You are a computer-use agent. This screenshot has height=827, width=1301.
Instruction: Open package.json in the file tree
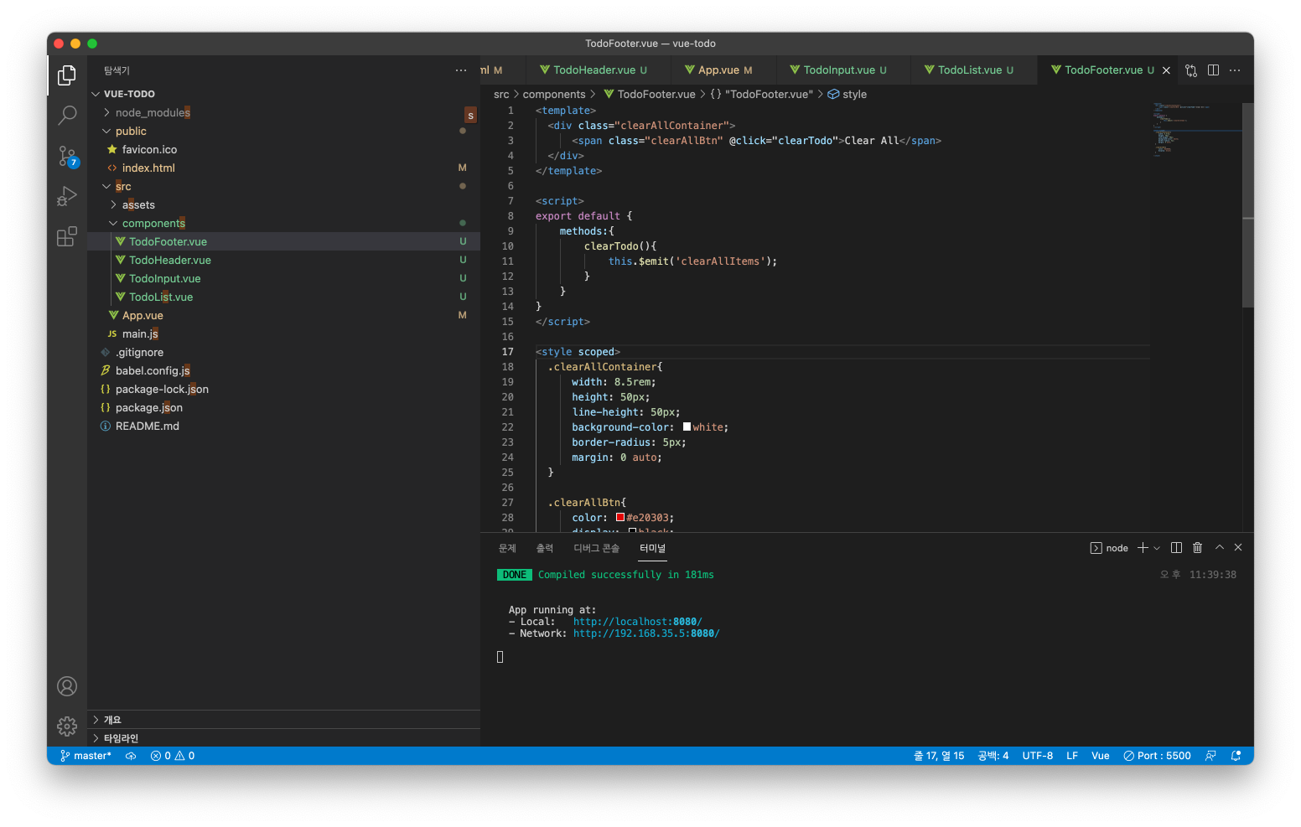[x=283, y=407]
